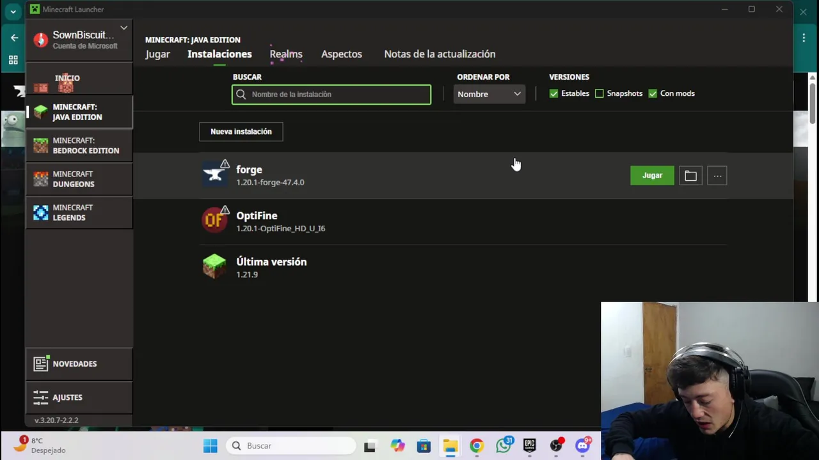
Task: Open File Explorer from the taskbar
Action: click(x=450, y=446)
